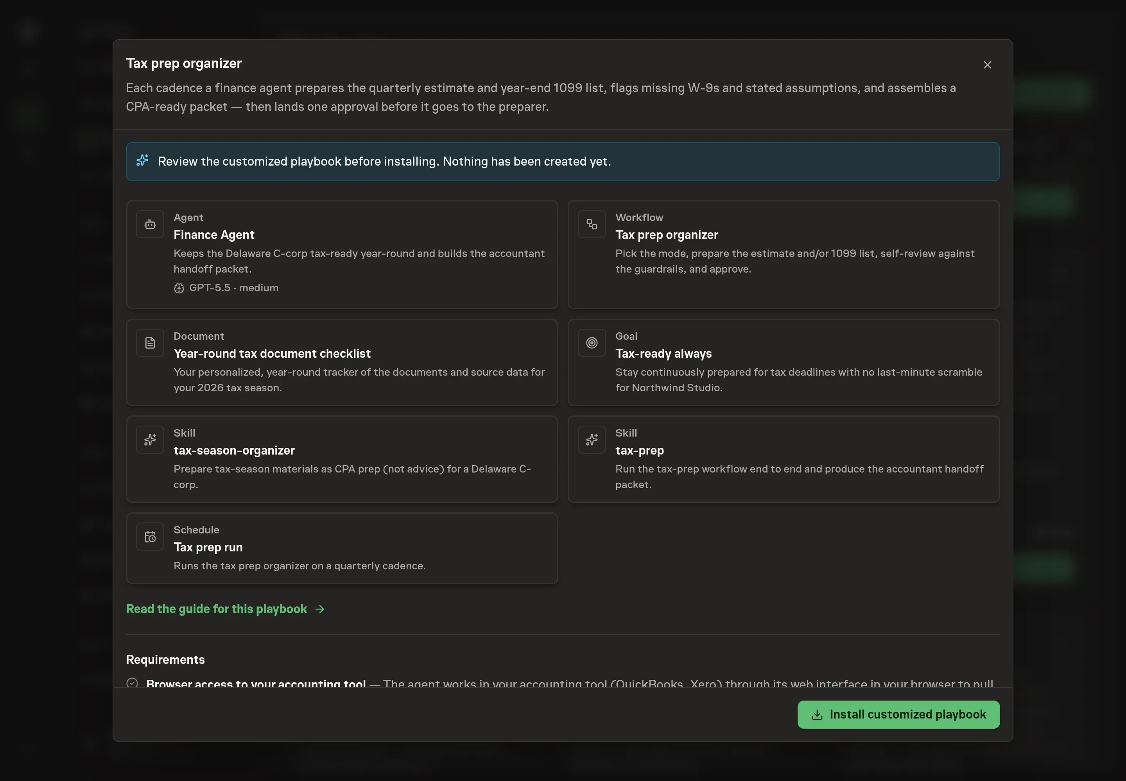
Task: Click the workflow icon on Tax prep organizer card
Action: (592, 224)
